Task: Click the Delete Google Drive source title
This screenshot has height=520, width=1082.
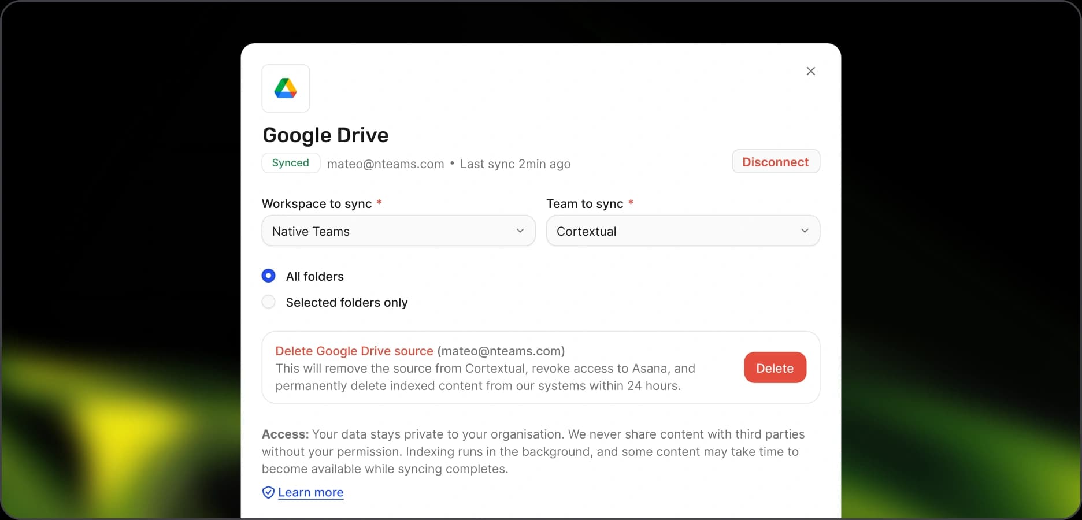Action: 354,351
